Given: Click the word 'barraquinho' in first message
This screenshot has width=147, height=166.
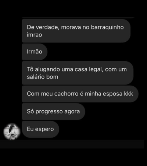Looking at the screenshot, I should [107, 27].
